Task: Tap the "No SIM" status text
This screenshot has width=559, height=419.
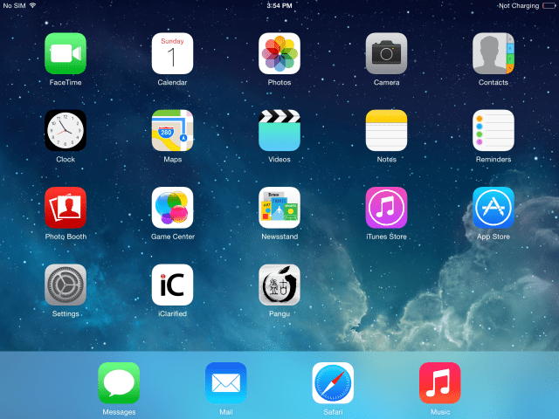Action: click(x=14, y=6)
